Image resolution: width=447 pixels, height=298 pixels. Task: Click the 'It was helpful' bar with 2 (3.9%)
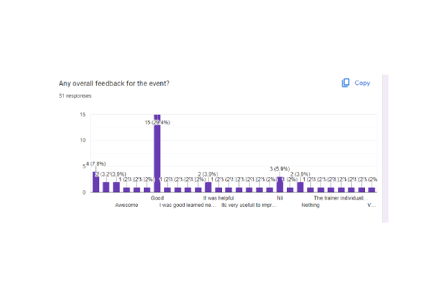[x=208, y=188]
